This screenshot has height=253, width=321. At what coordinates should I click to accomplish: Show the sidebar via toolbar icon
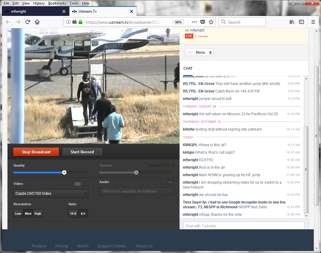[x=301, y=22]
